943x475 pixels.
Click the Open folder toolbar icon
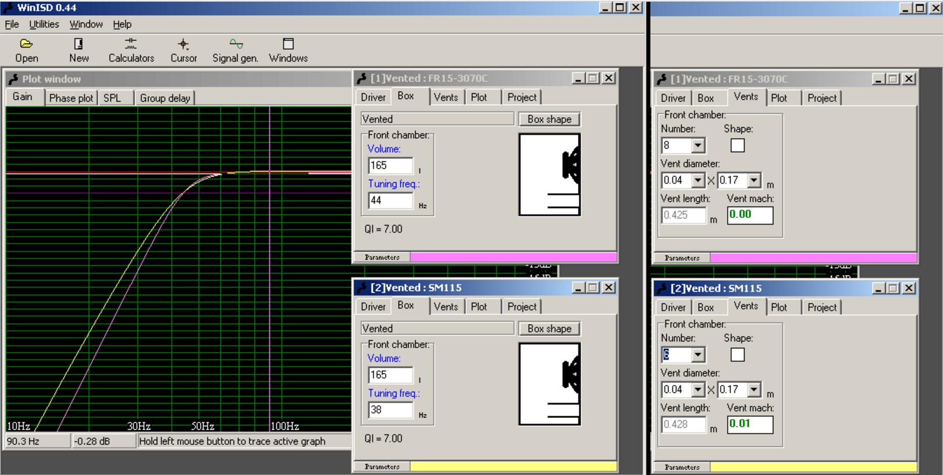pos(26,44)
